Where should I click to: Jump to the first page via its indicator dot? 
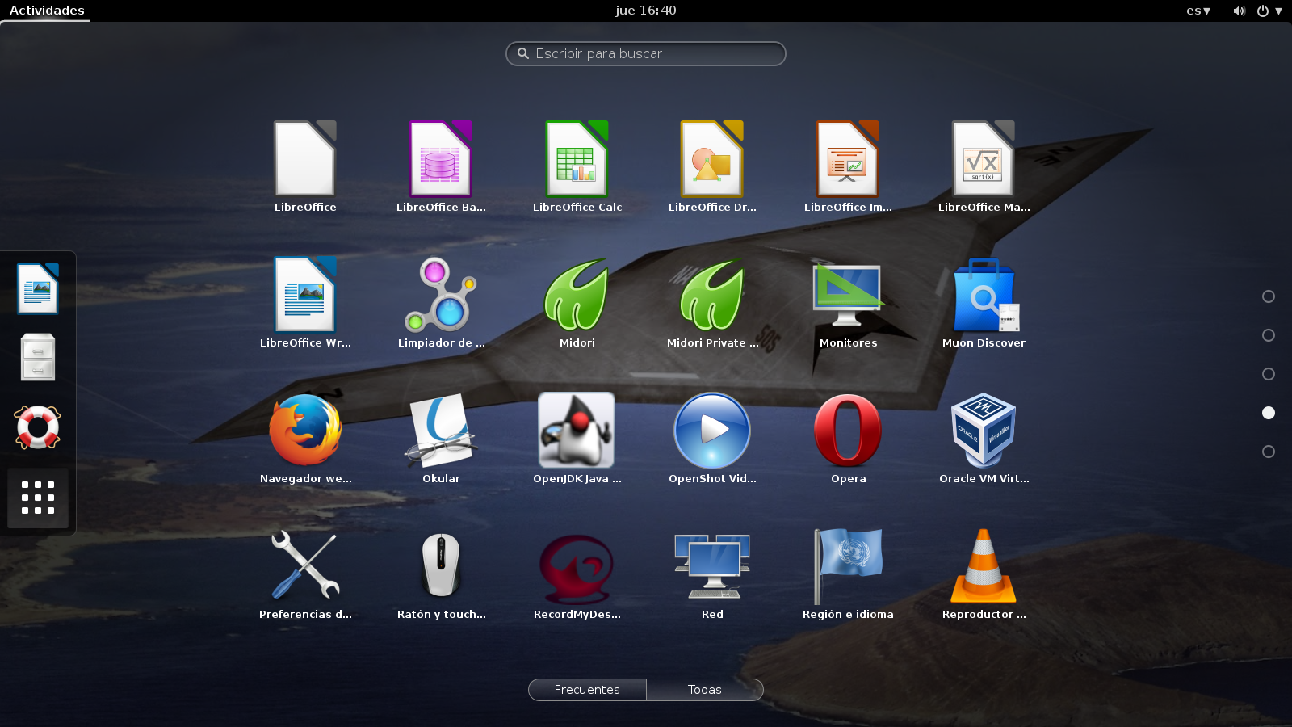(1269, 296)
